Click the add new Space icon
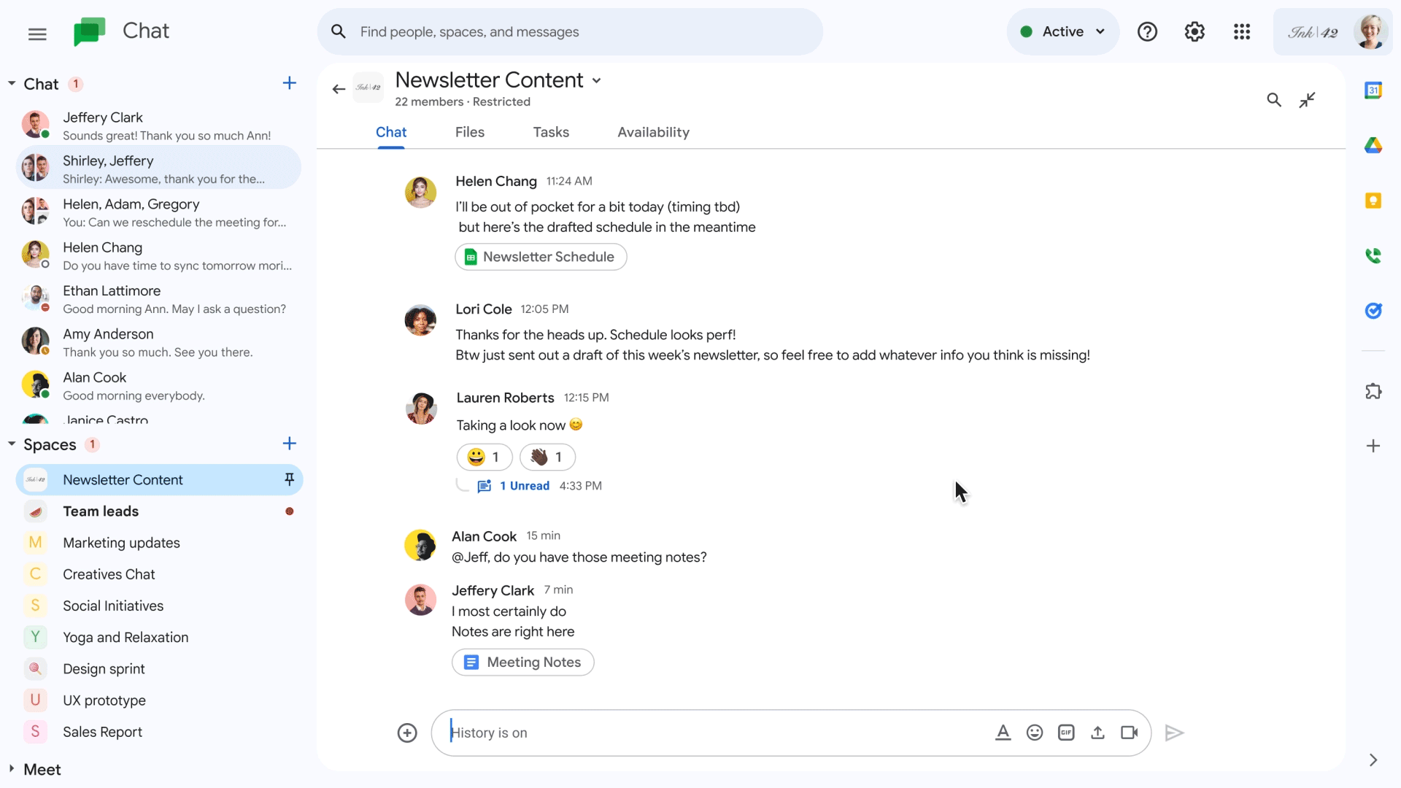The height and width of the screenshot is (788, 1401). (287, 444)
